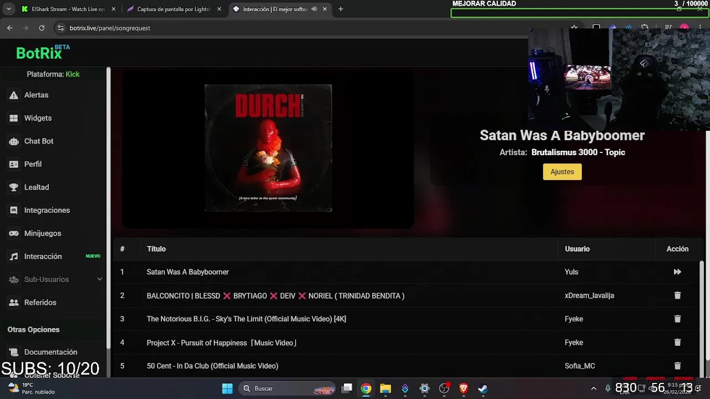
Task: Open Google Chrome from the taskbar
Action: (x=366, y=388)
